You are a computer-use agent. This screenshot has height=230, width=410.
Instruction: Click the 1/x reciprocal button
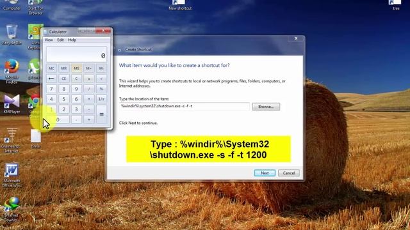[101, 99]
